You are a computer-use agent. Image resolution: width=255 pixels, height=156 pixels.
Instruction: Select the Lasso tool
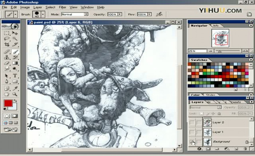click(7, 39)
